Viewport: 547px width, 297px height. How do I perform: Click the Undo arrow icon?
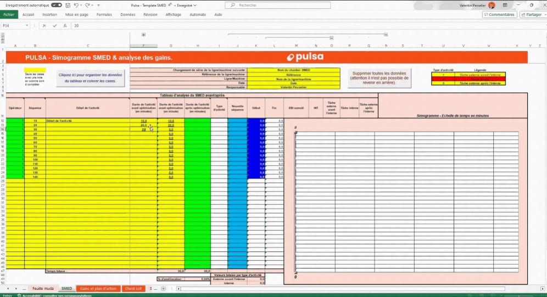[76, 5]
